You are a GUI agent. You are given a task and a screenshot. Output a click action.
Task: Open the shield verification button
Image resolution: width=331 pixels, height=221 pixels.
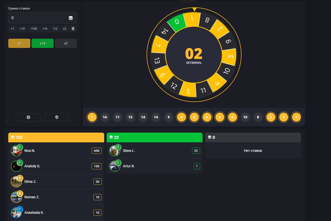[x=57, y=117]
